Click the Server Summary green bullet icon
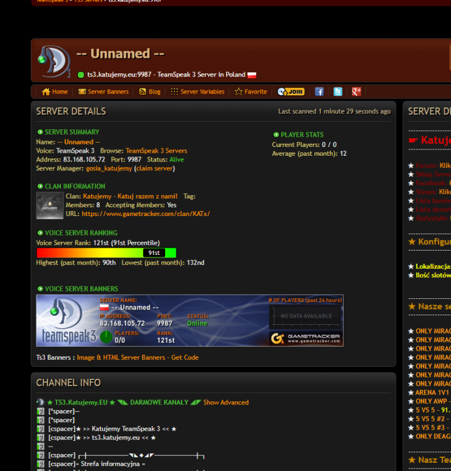 coord(40,132)
